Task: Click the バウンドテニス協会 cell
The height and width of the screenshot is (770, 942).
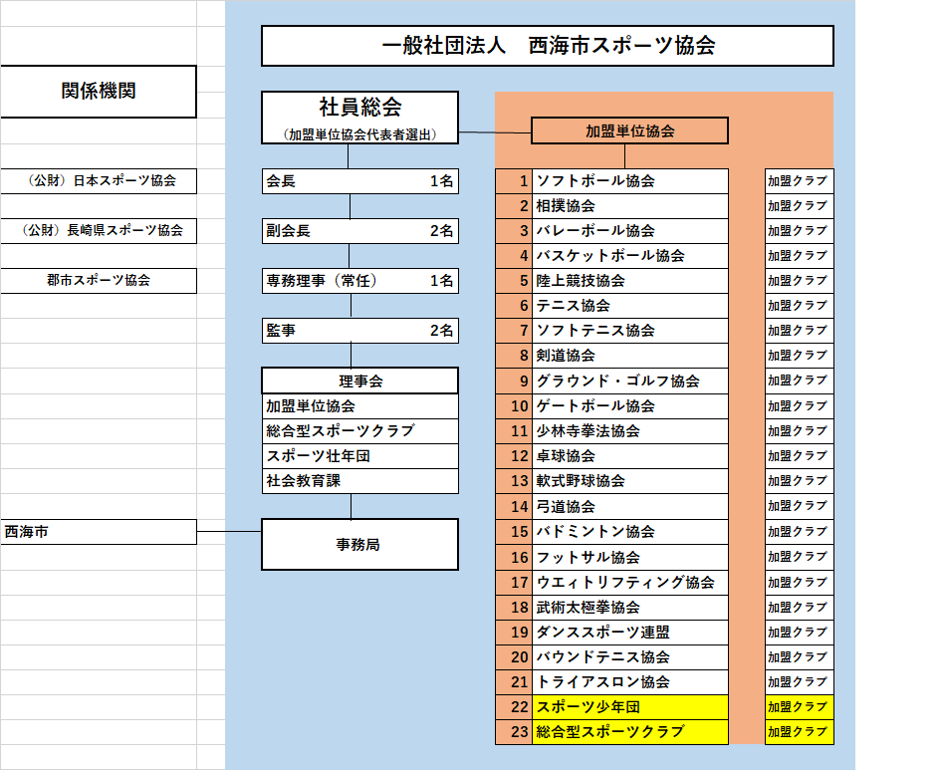Action: (x=630, y=657)
